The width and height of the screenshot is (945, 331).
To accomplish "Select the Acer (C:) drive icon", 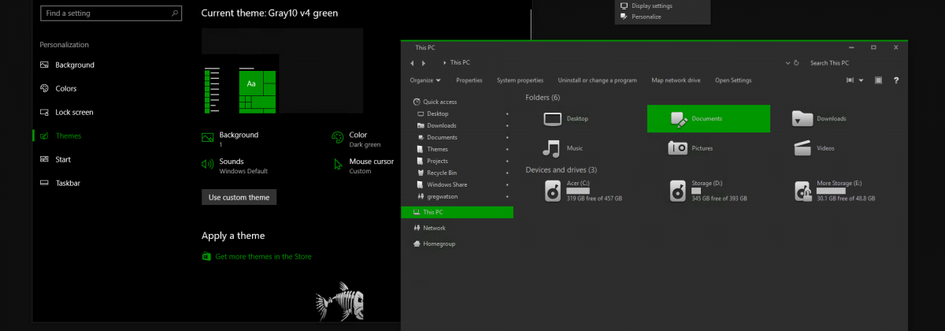I will click(x=554, y=190).
